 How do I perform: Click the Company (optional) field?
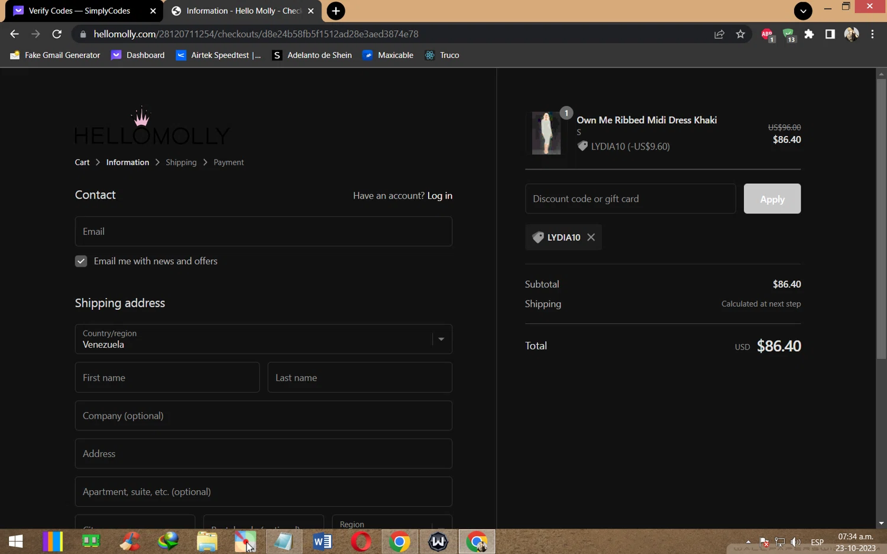click(264, 416)
